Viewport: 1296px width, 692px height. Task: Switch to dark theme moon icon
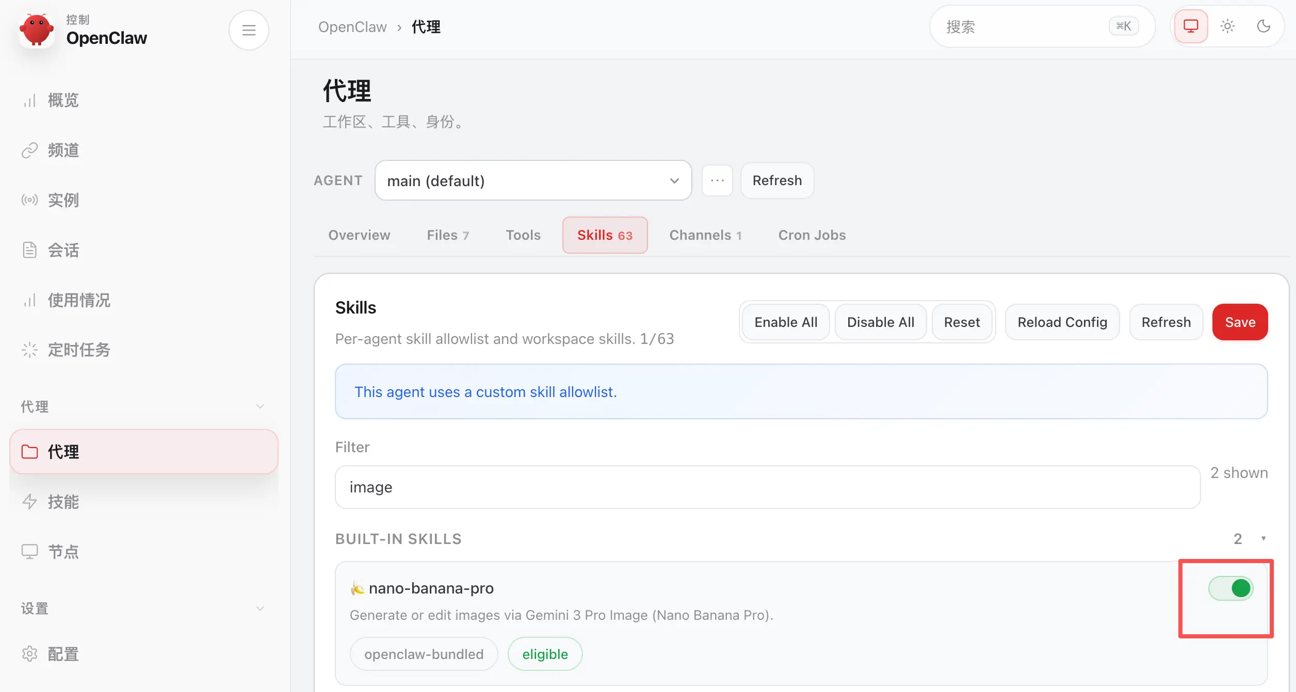pos(1263,26)
